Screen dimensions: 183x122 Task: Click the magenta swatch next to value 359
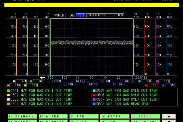point(157,81)
